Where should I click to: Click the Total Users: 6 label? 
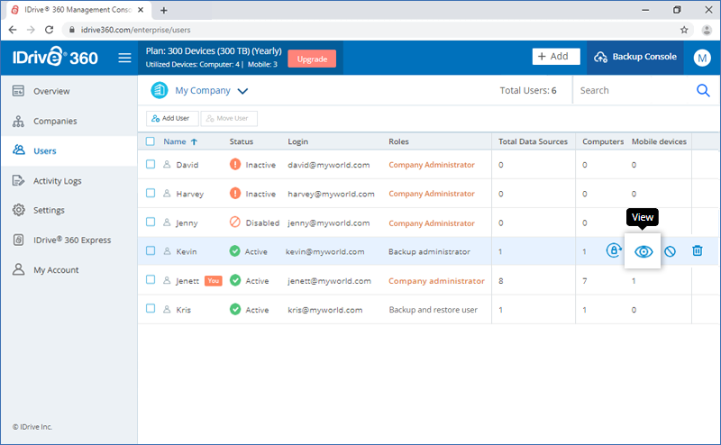[x=528, y=91]
